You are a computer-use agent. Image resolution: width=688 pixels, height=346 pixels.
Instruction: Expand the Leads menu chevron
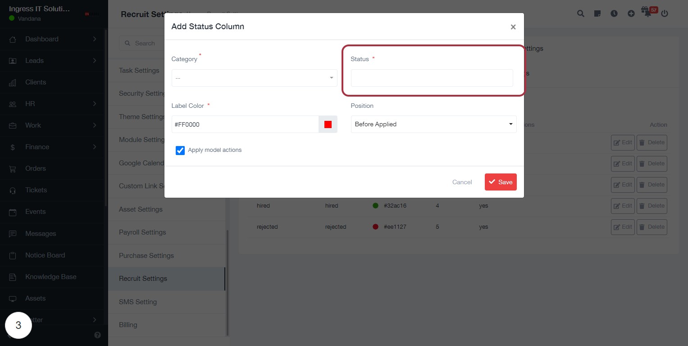95,61
